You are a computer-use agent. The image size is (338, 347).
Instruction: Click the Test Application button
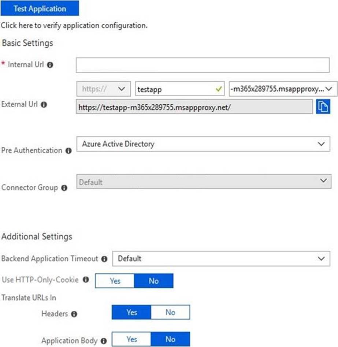40,8
